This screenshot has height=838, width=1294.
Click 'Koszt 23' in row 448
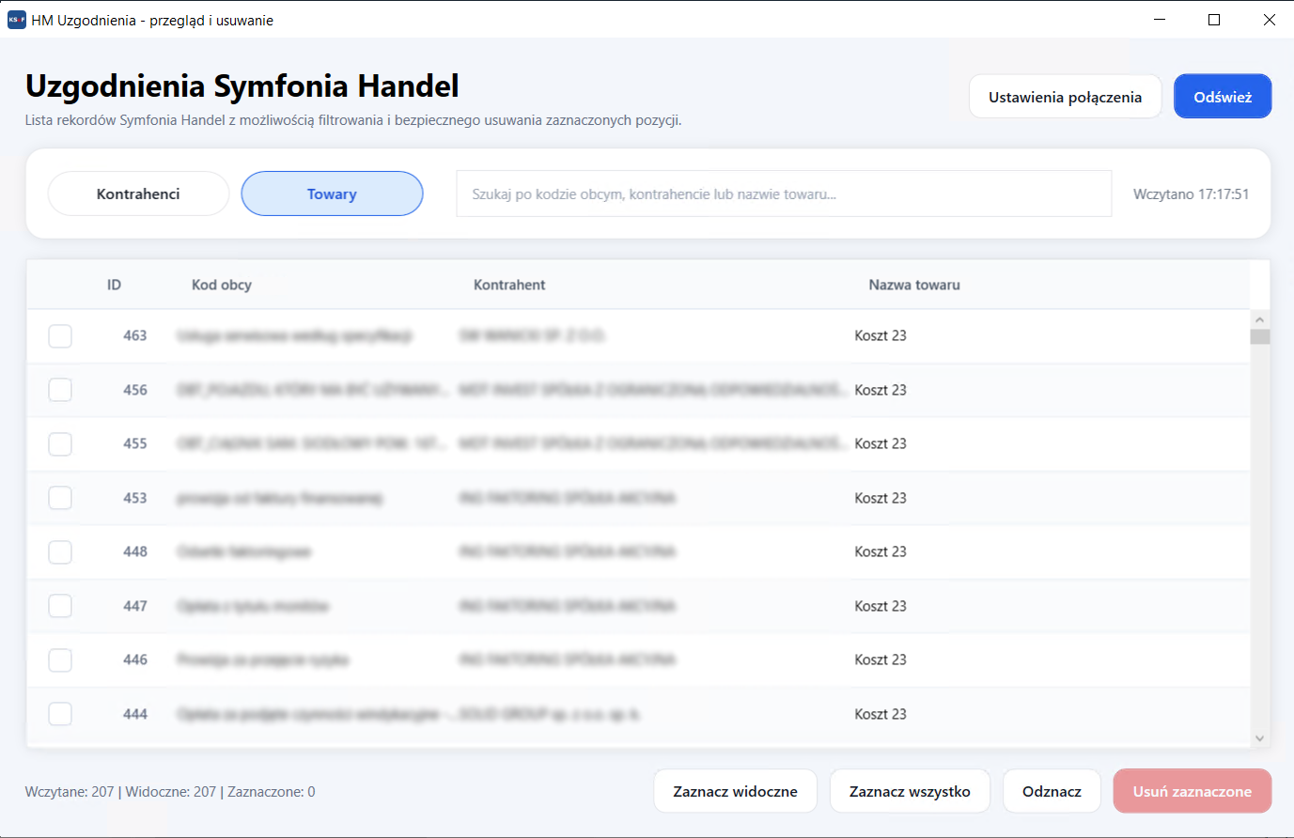pos(881,551)
